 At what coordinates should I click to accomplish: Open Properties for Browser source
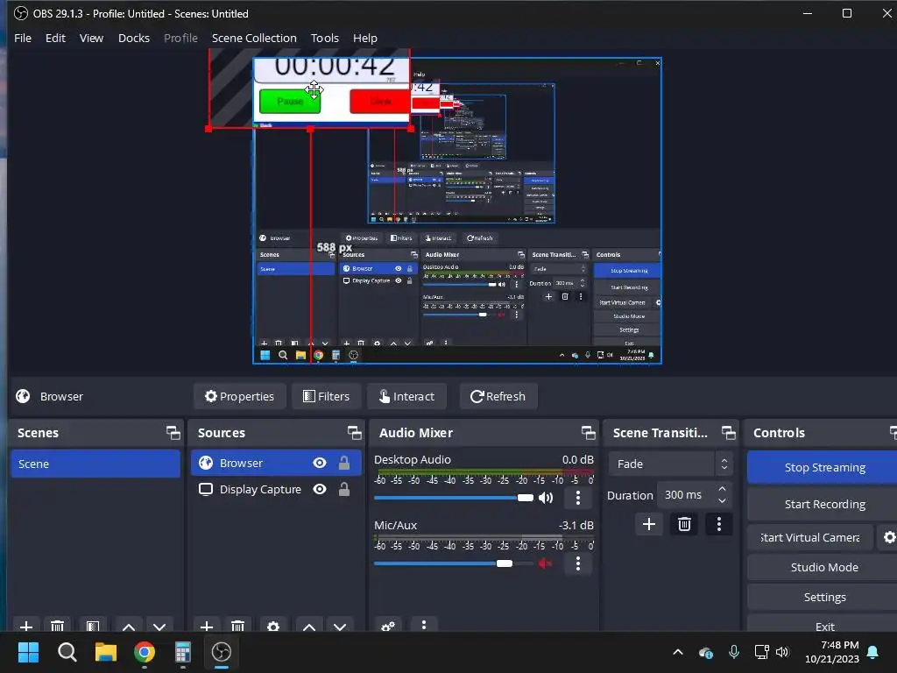coord(240,396)
